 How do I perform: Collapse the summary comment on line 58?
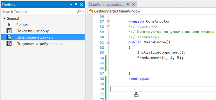pyautogui.click(x=109, y=27)
